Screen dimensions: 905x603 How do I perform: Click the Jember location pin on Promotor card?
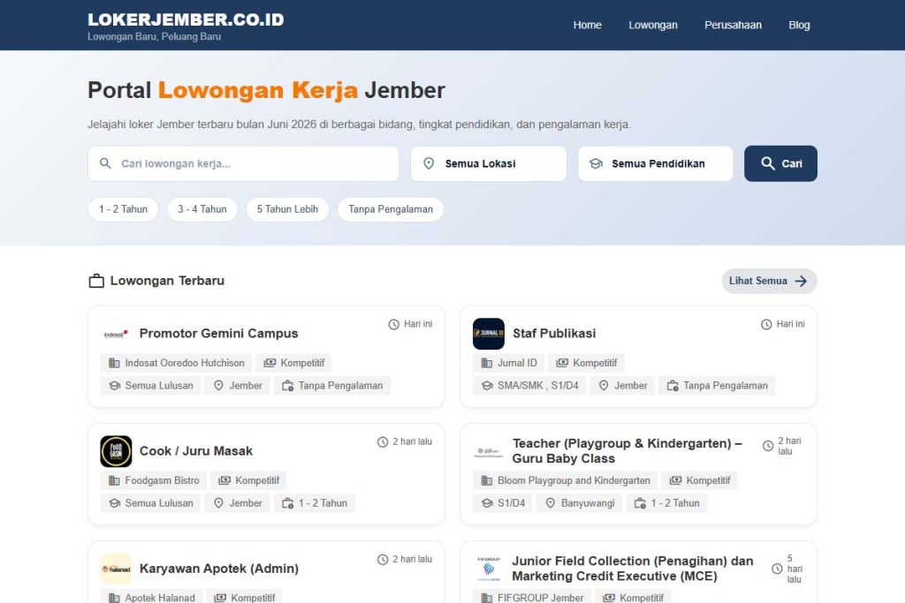[x=218, y=386]
